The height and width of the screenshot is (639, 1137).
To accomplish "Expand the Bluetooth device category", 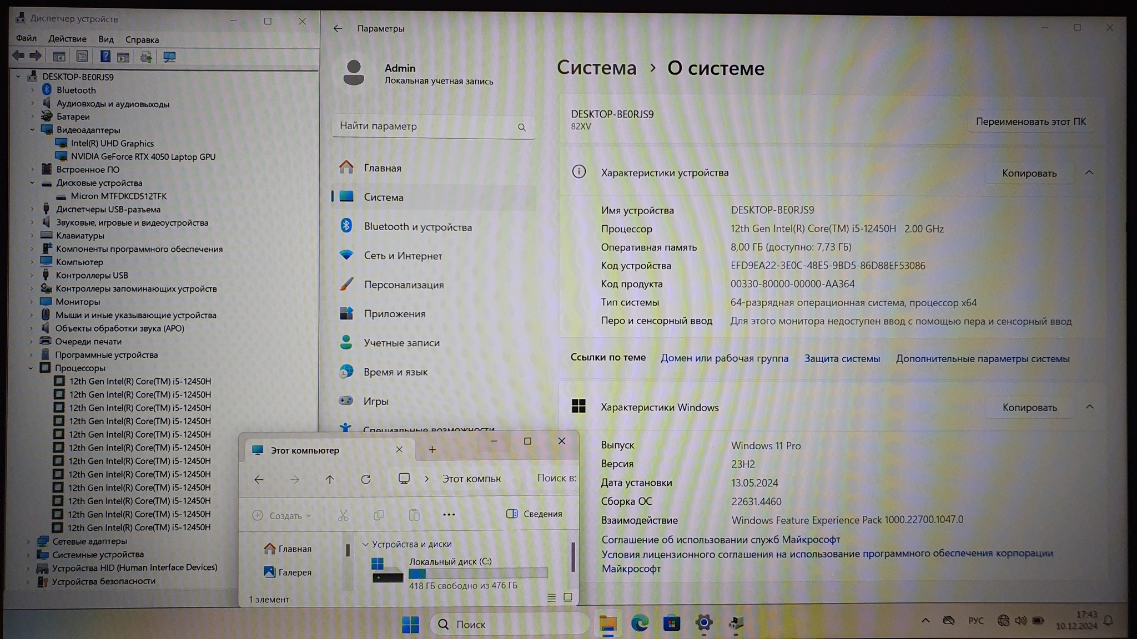I will click(x=32, y=90).
